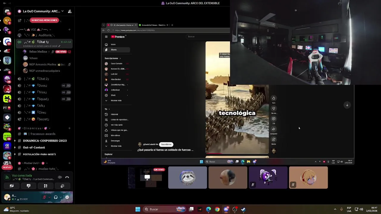Viewport: 381px width, 214px height.
Task: Join the Cine voice channel
Action: coord(45,112)
